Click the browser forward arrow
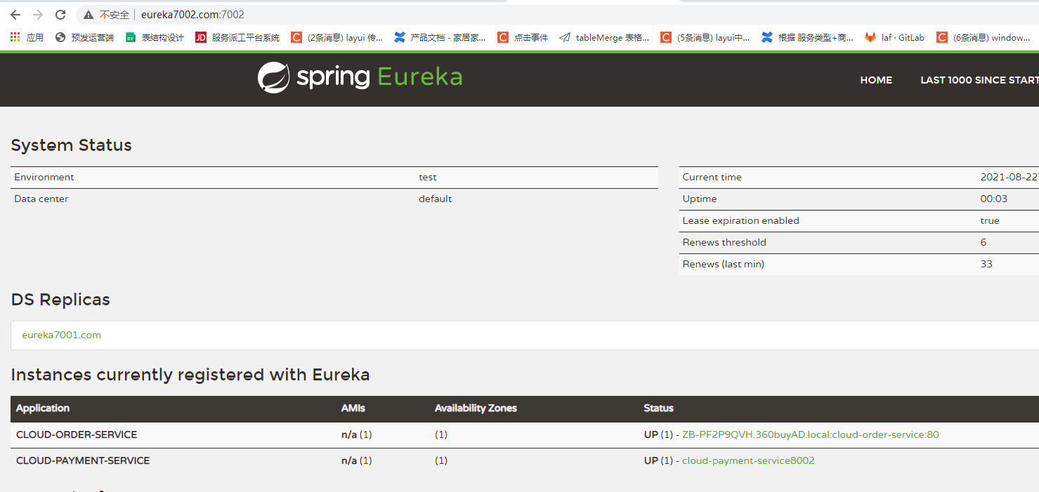This screenshot has height=492, width=1039. (x=38, y=15)
